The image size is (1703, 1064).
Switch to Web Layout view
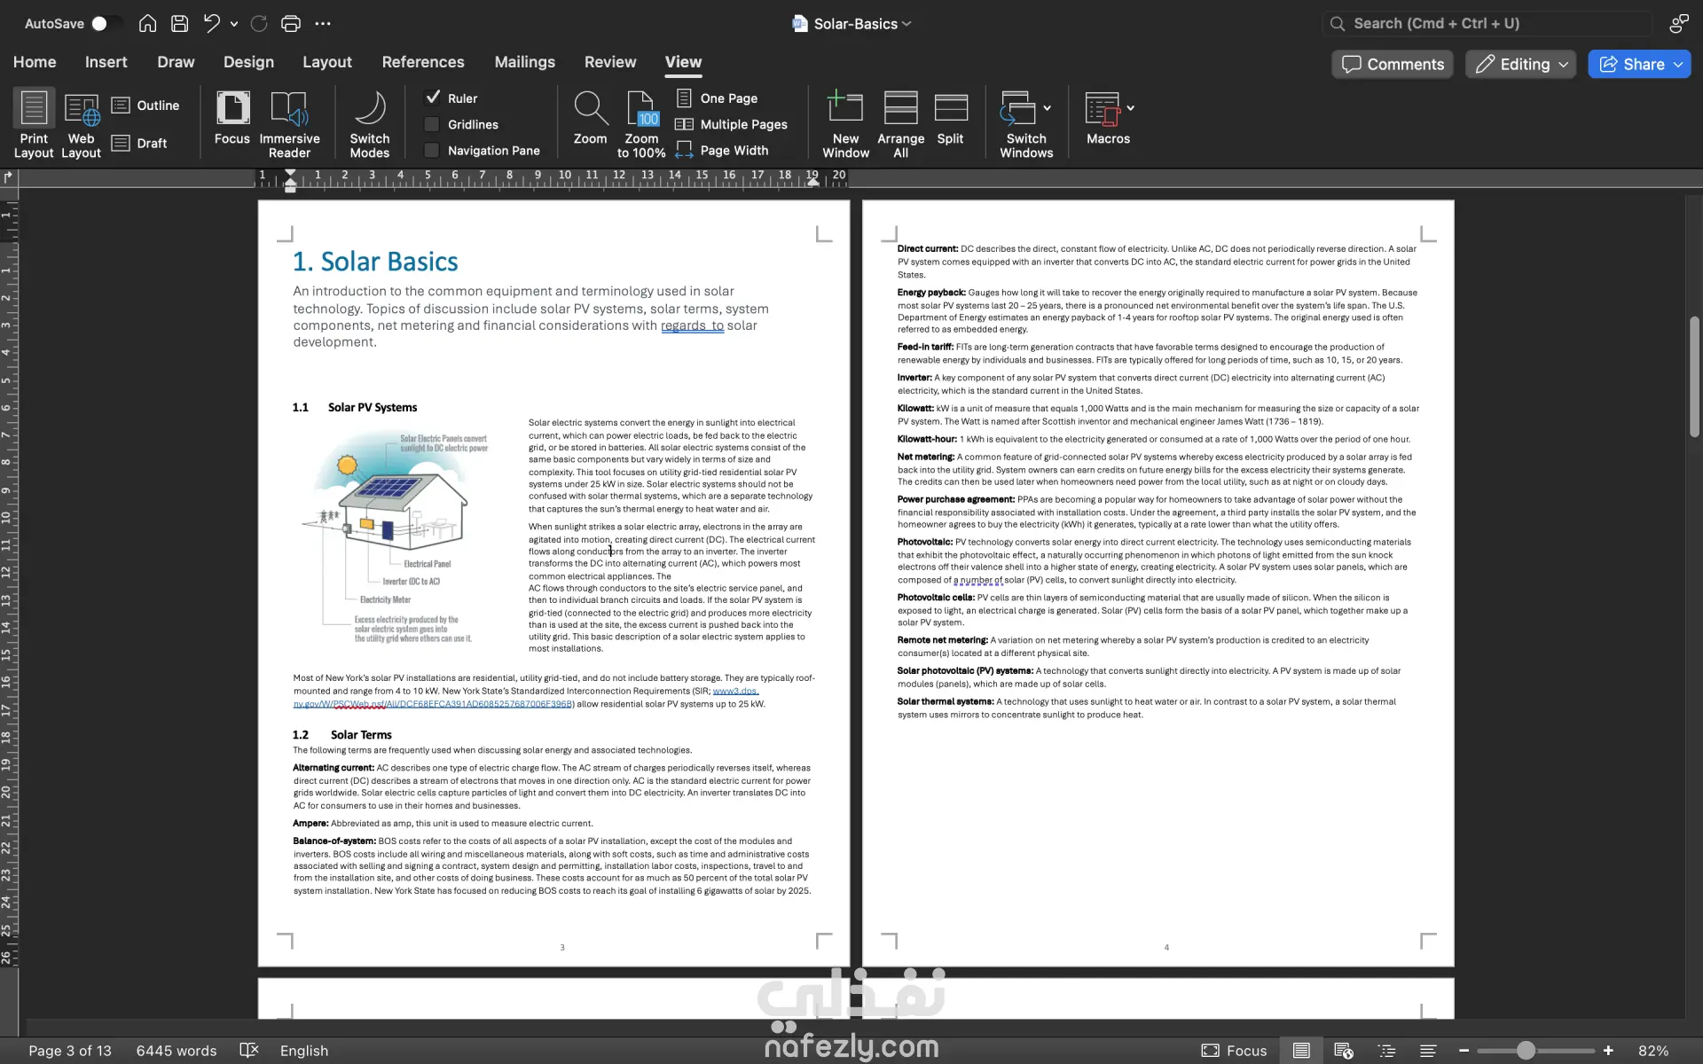tap(82, 123)
